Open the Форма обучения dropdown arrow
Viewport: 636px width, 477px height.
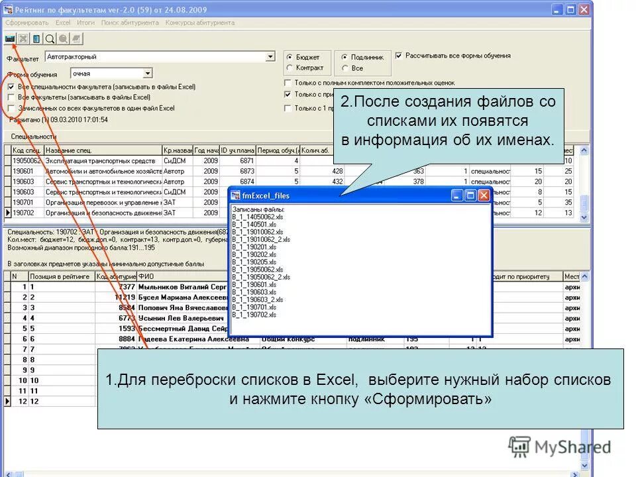pos(148,74)
